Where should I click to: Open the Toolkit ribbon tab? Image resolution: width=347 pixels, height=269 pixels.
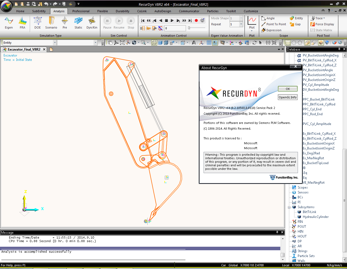coord(231,11)
